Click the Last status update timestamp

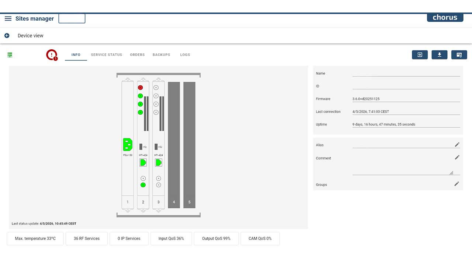[x=58, y=223]
